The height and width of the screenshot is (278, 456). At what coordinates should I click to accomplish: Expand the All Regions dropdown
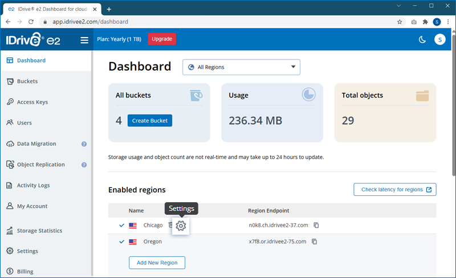tap(241, 67)
